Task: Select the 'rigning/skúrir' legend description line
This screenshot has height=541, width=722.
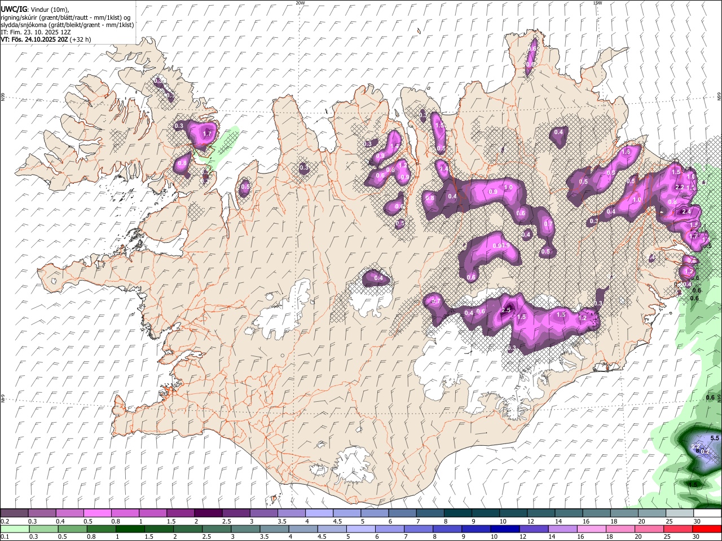Action: (65, 17)
